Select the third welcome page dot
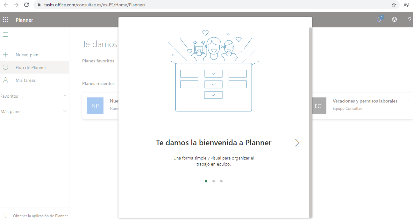Image resolution: width=413 pixels, height=220 pixels. [221, 181]
